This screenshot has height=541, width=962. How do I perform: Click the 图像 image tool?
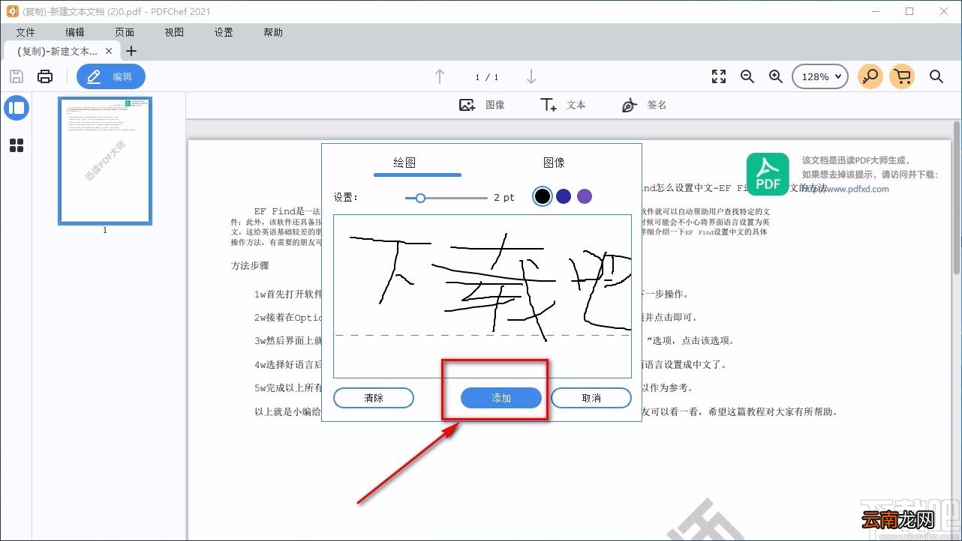tap(482, 105)
